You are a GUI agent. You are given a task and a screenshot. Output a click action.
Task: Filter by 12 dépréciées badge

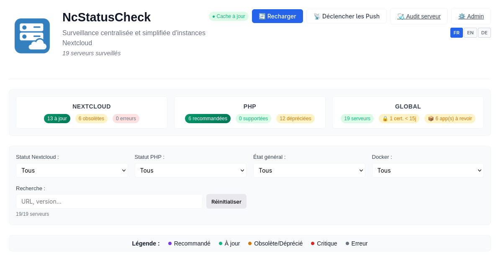pyautogui.click(x=295, y=119)
